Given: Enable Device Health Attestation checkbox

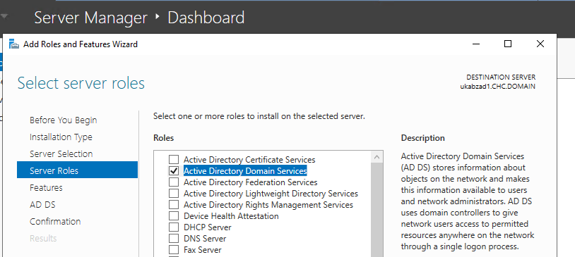Looking at the screenshot, I should pyautogui.click(x=174, y=216).
